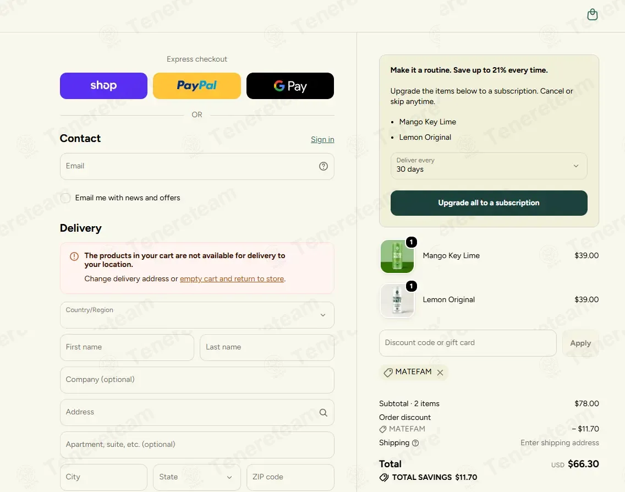Focus the Apartment, suite, etc. field
The height and width of the screenshot is (492, 625).
197,445
